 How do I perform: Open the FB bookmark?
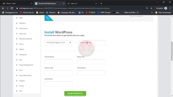pyautogui.click(x=81, y=13)
